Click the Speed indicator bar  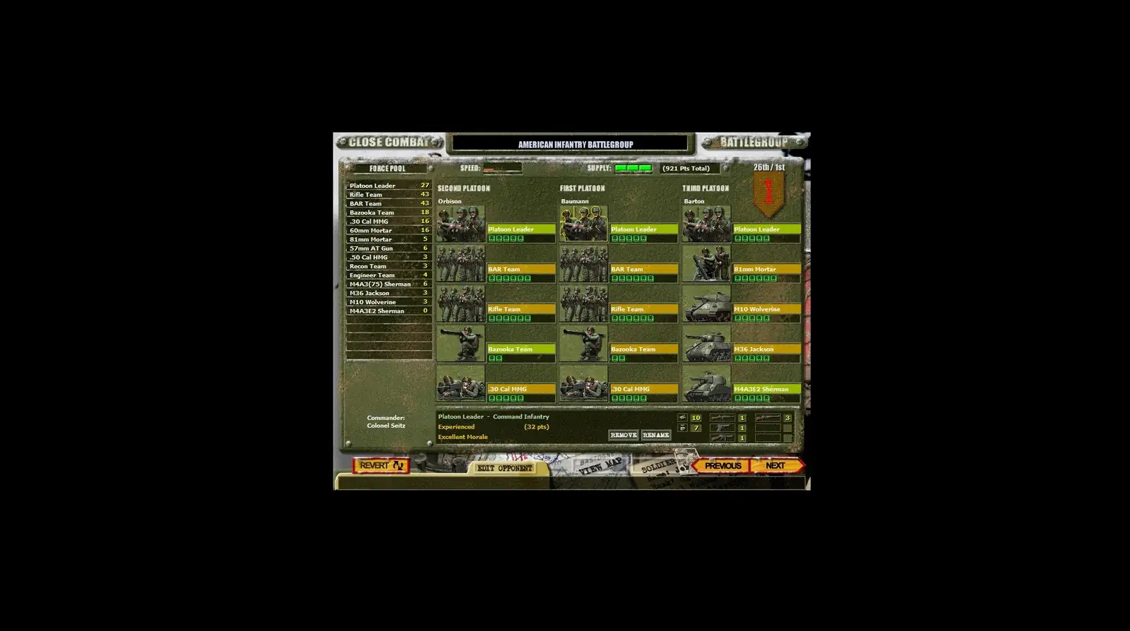(x=502, y=169)
